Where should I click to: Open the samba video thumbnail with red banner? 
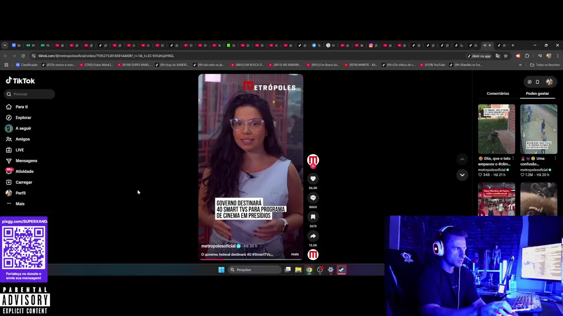click(x=497, y=199)
